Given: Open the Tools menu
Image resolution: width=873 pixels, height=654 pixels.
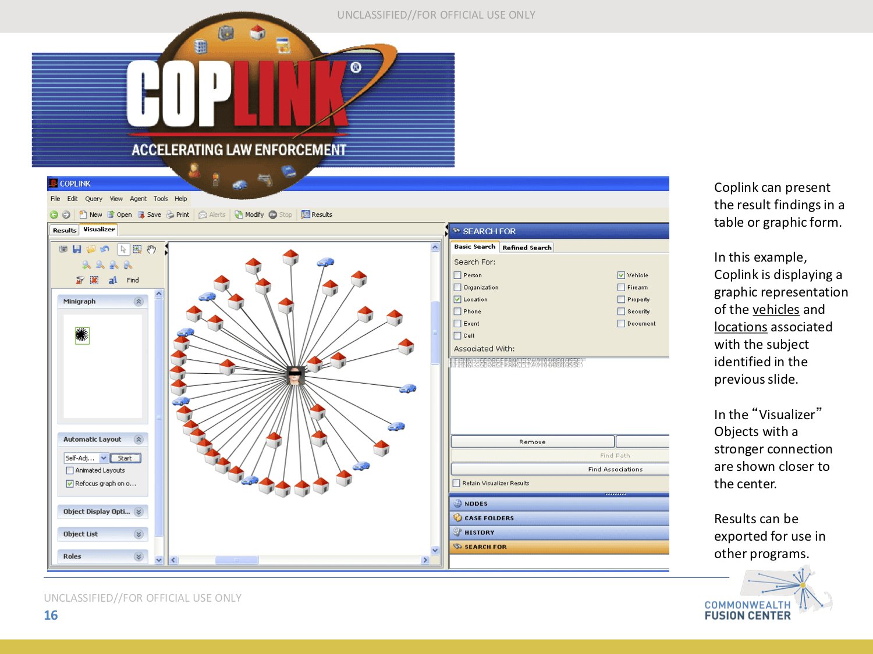Looking at the screenshot, I should click(161, 199).
